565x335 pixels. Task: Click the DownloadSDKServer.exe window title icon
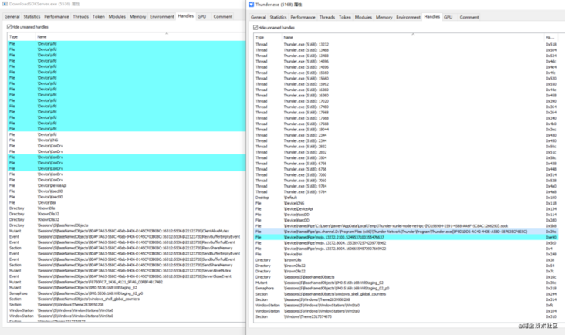pos(5,4)
